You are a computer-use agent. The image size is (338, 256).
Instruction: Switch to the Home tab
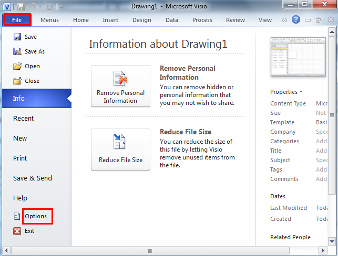click(x=81, y=20)
